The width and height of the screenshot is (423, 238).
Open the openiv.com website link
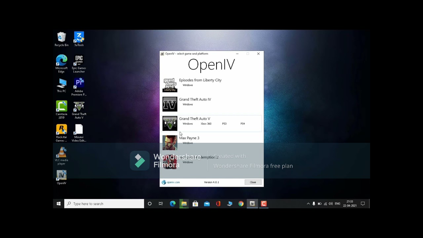171,182
